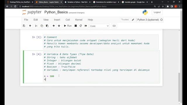The width and height of the screenshot is (187, 105).
Task: Click the kernel idle circle indicator
Action: coord(162,20)
